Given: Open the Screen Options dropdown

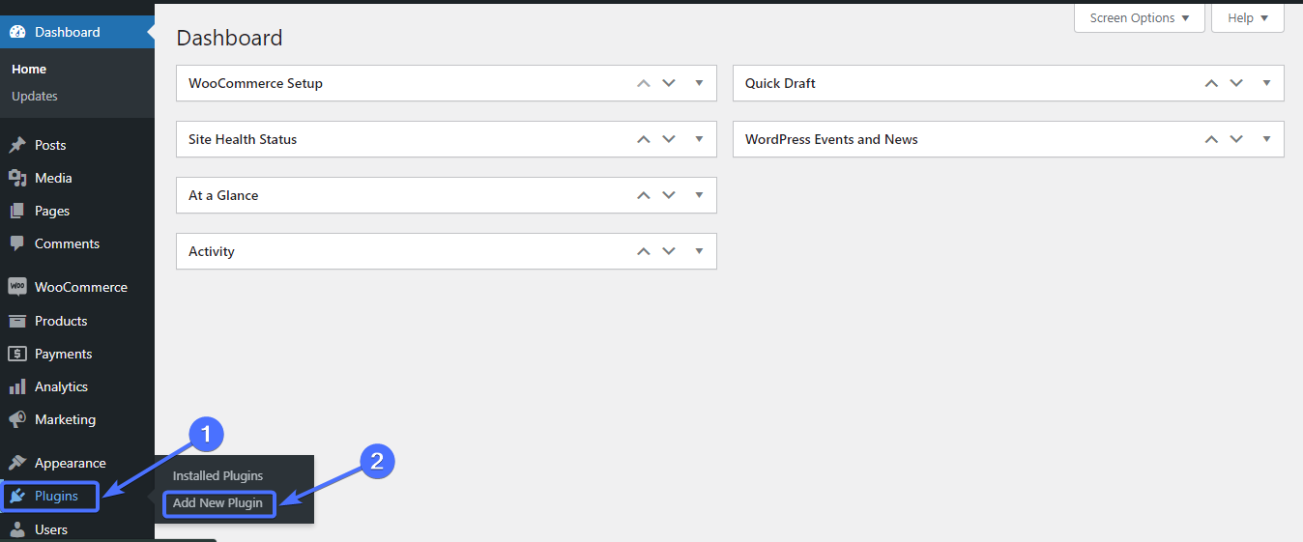Looking at the screenshot, I should [1140, 18].
